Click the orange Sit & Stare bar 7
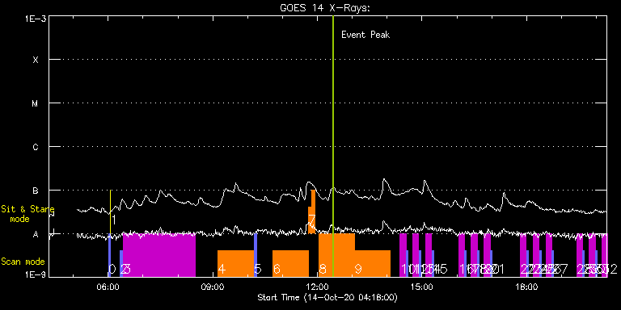 (x=312, y=212)
